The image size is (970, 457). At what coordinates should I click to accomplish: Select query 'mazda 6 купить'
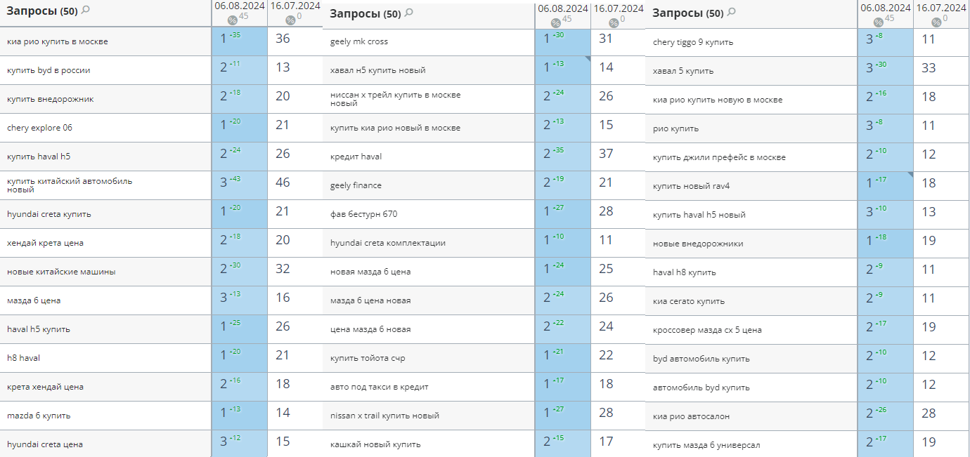coord(39,416)
